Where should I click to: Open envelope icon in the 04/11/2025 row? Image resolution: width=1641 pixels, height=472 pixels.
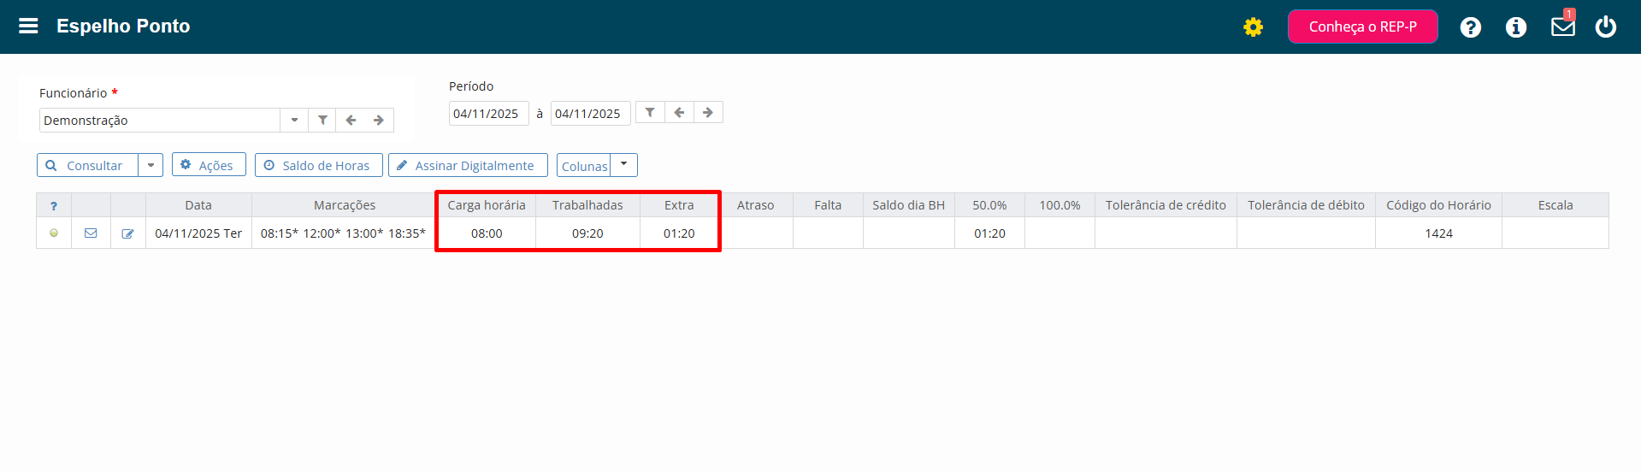[x=91, y=233]
